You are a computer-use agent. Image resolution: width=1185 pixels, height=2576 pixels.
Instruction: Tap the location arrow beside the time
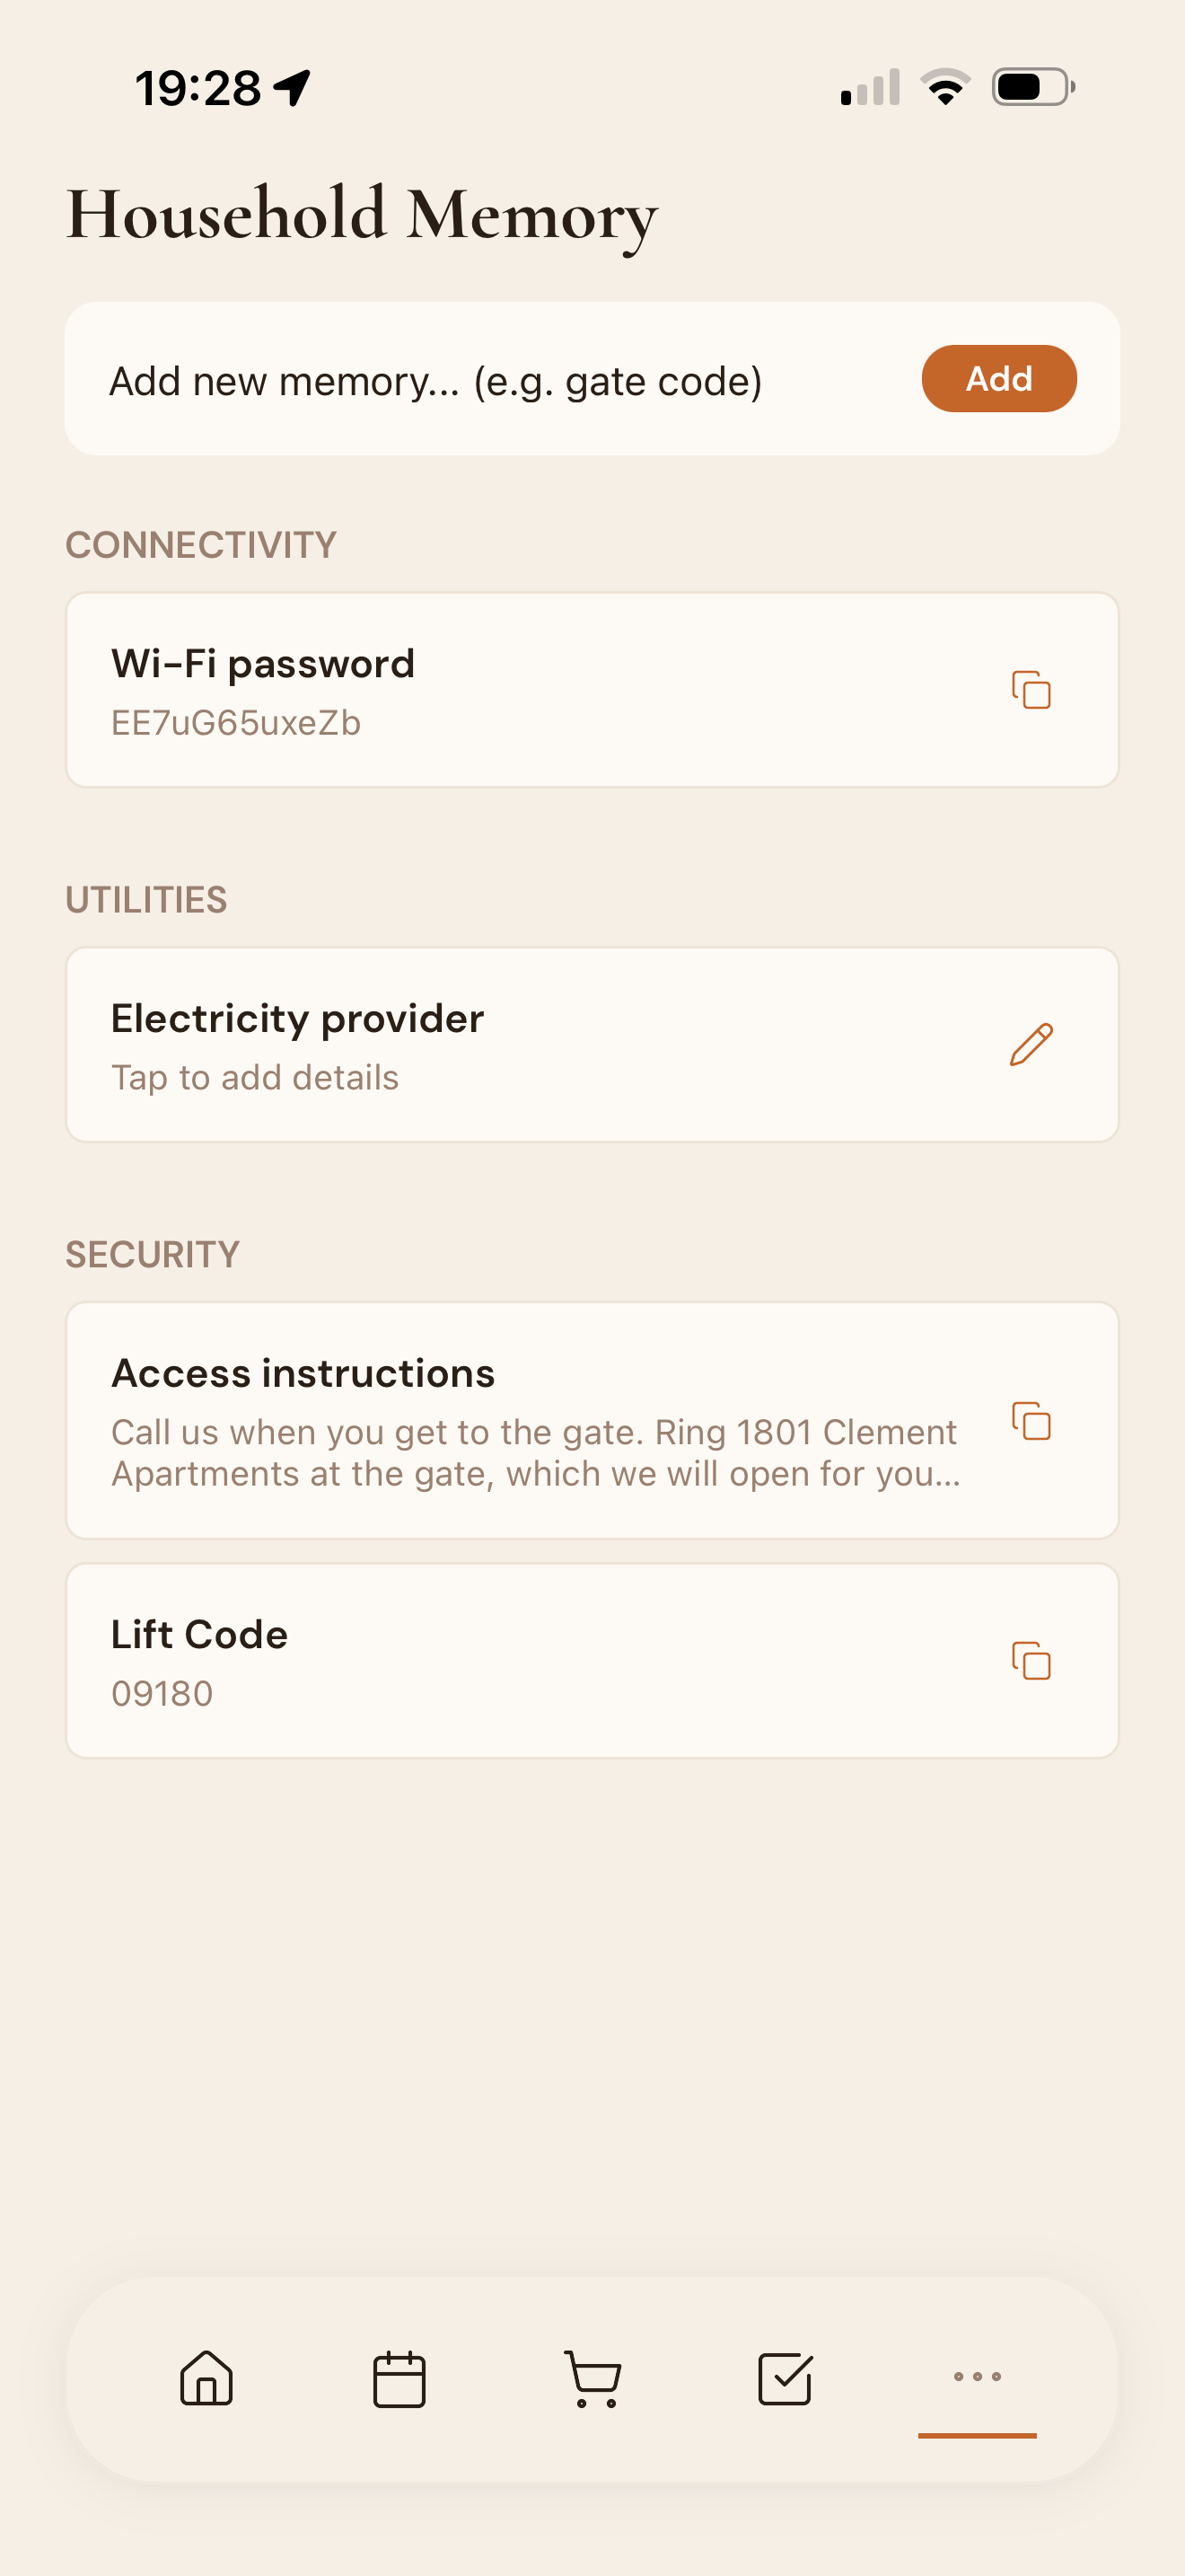(x=293, y=88)
